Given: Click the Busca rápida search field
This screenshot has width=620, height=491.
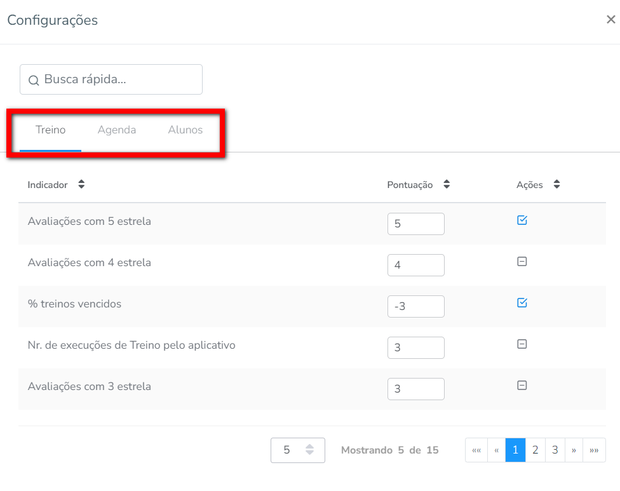Looking at the screenshot, I should [x=118, y=79].
